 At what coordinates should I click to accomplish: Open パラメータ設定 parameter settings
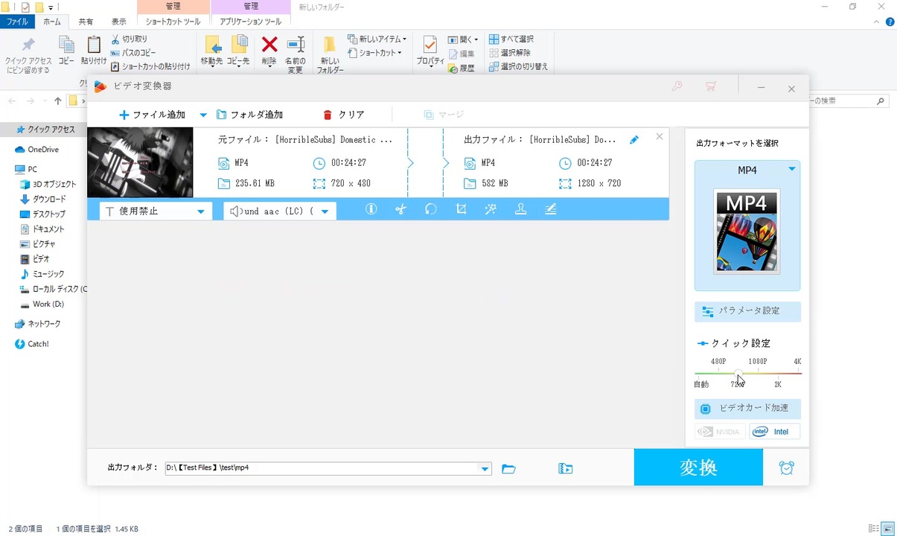click(x=747, y=311)
